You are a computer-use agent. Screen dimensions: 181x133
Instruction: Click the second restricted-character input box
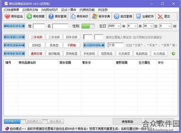point(99,37)
